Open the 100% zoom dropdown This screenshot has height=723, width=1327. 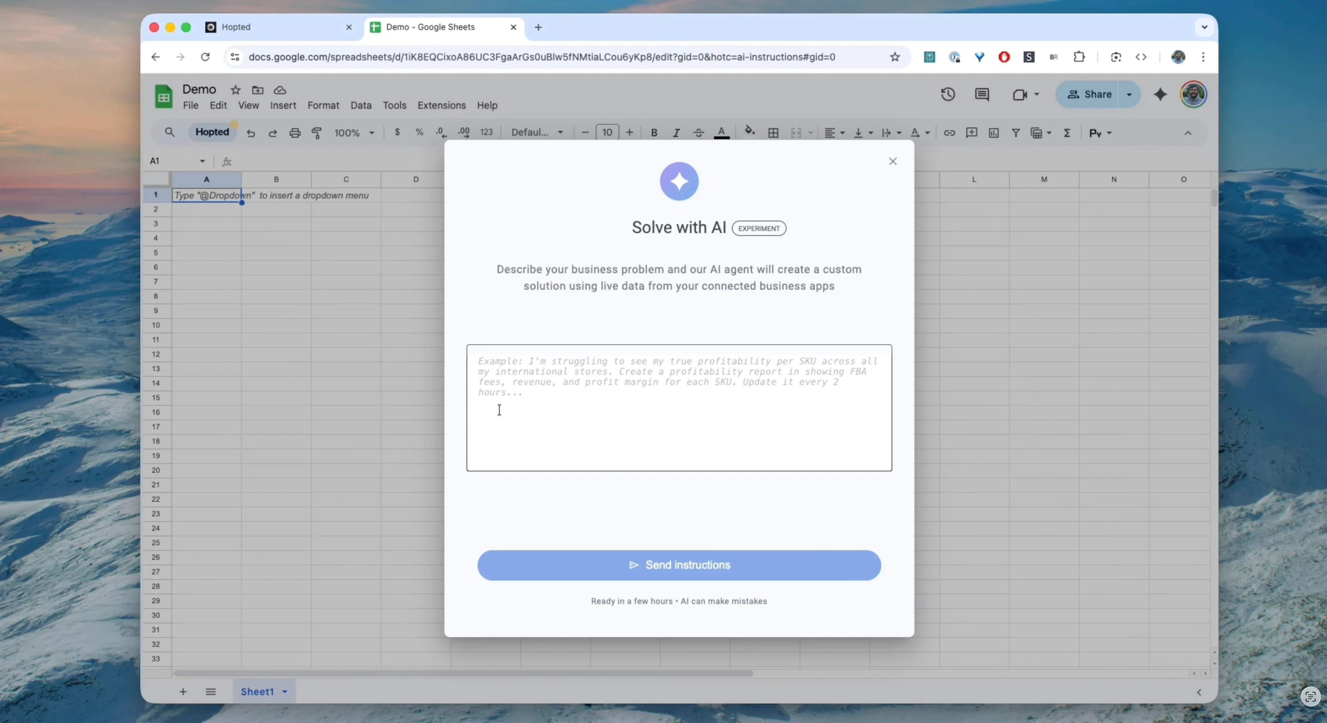click(x=354, y=133)
